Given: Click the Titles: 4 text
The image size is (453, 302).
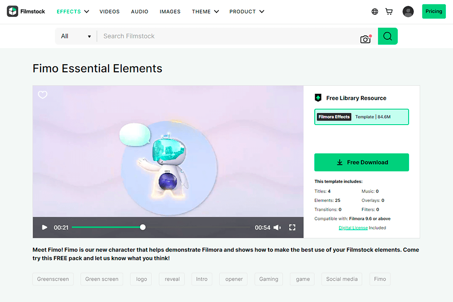Looking at the screenshot, I should (322, 191).
